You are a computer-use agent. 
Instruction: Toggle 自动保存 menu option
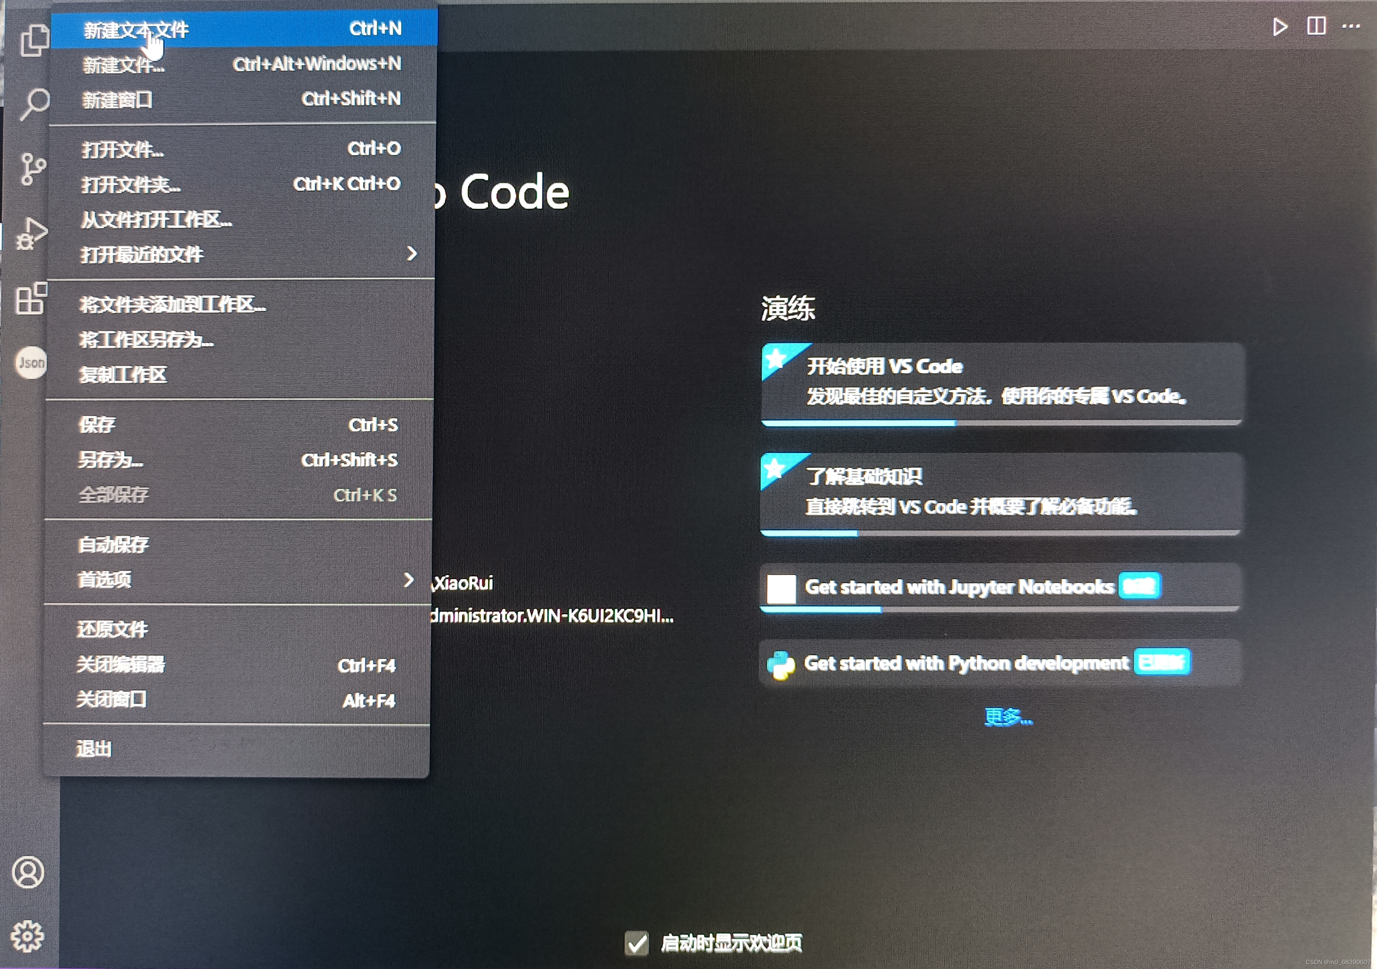point(114,544)
